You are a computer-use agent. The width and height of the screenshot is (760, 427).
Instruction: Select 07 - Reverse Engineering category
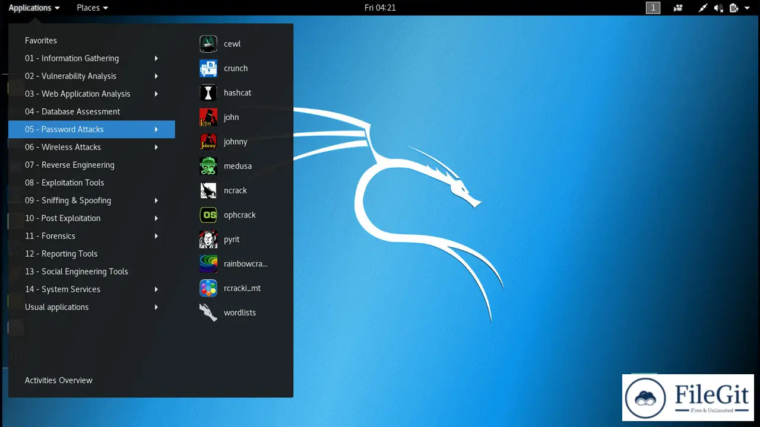pos(91,165)
